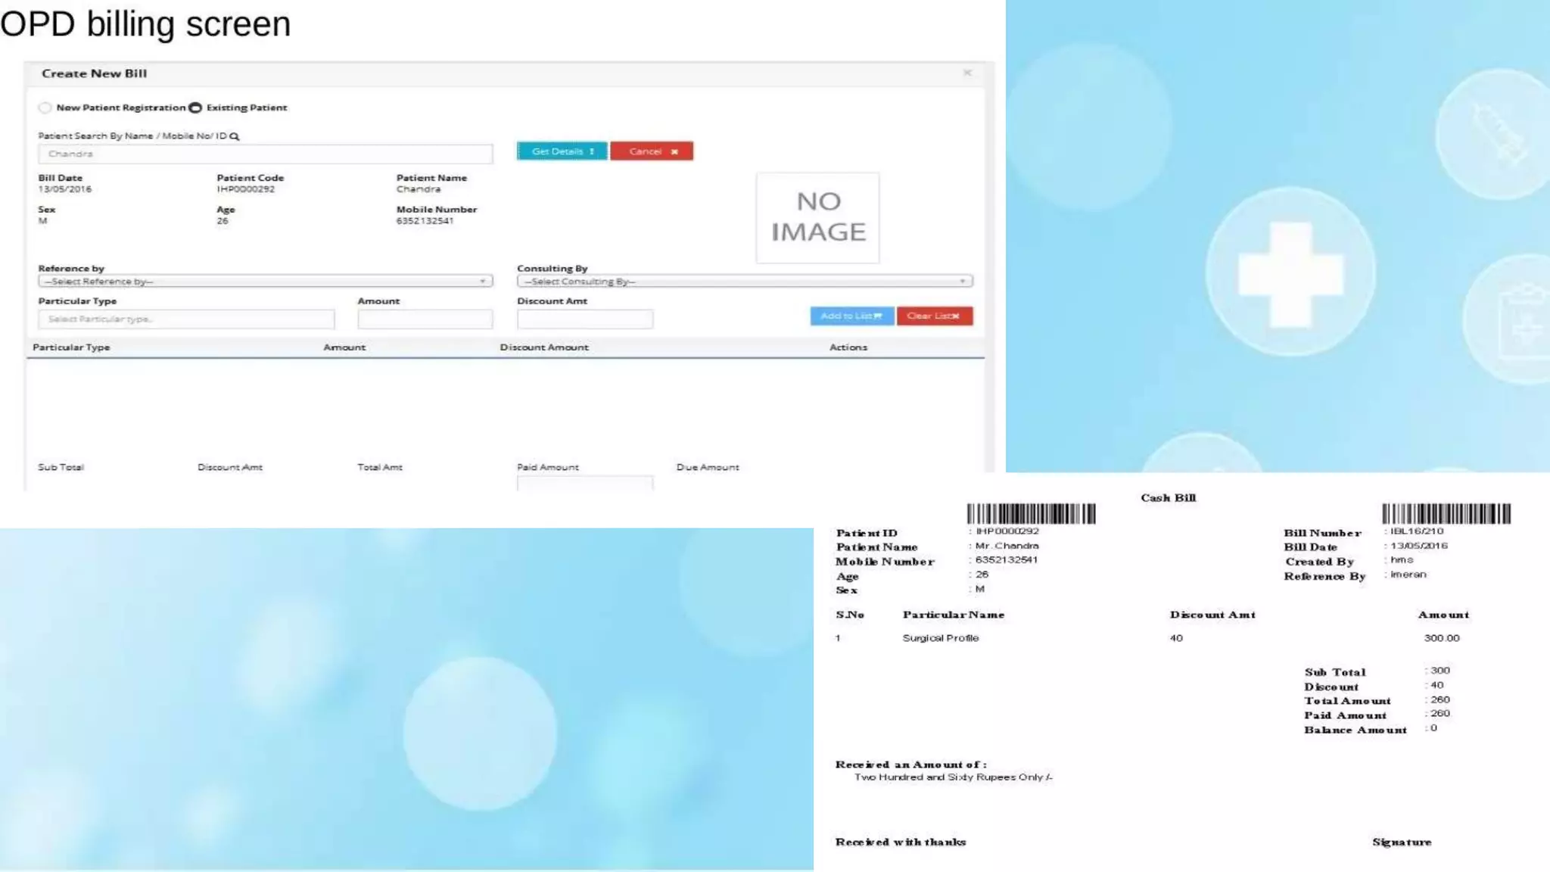
Task: Click Mr. Chandra name on the receipt
Action: [x=1007, y=546]
